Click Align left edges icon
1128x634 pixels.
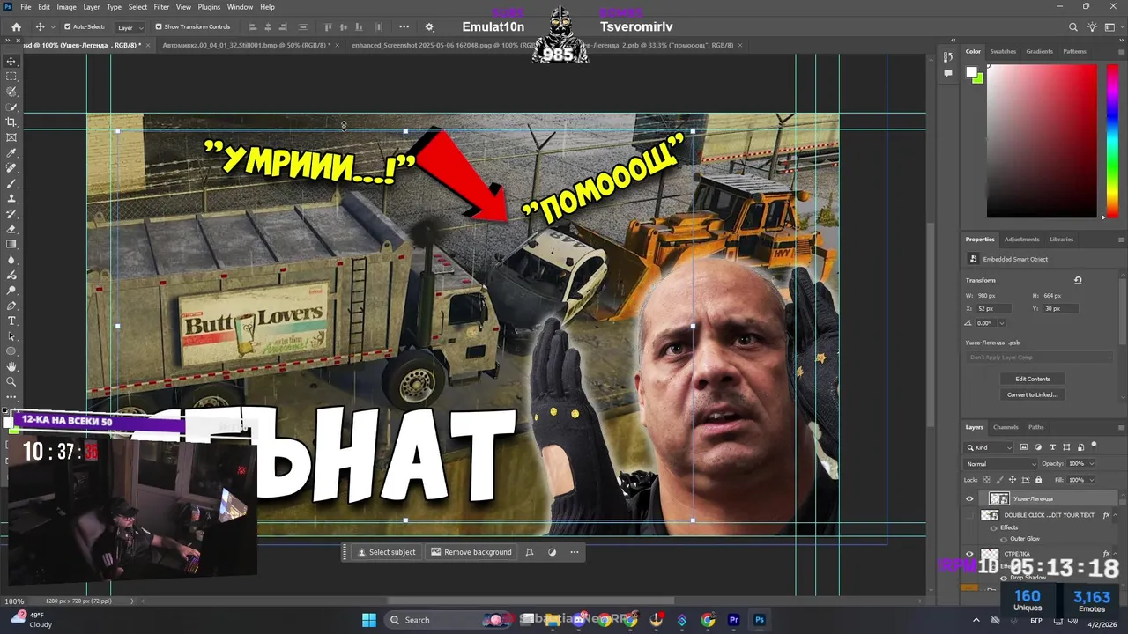pyautogui.click(x=254, y=27)
